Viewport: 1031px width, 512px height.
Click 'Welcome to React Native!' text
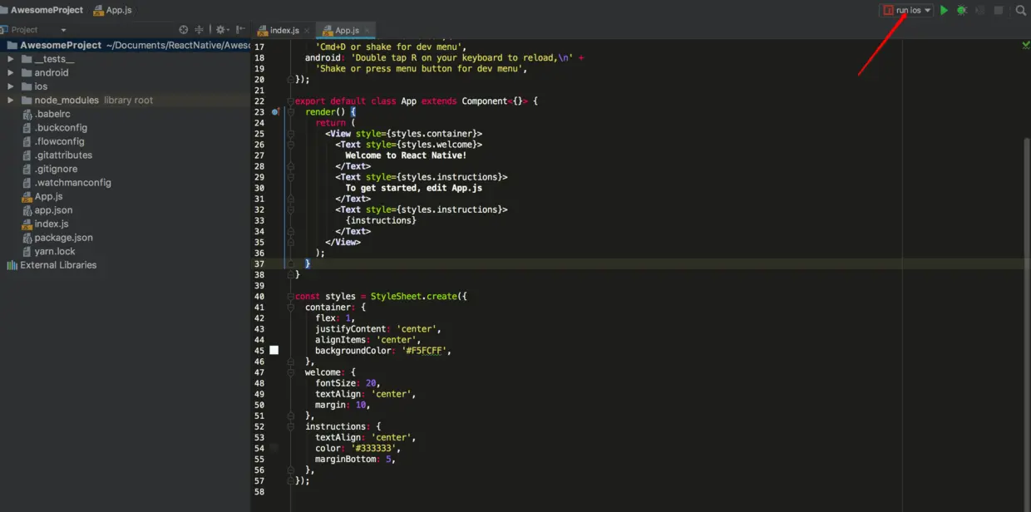406,155
